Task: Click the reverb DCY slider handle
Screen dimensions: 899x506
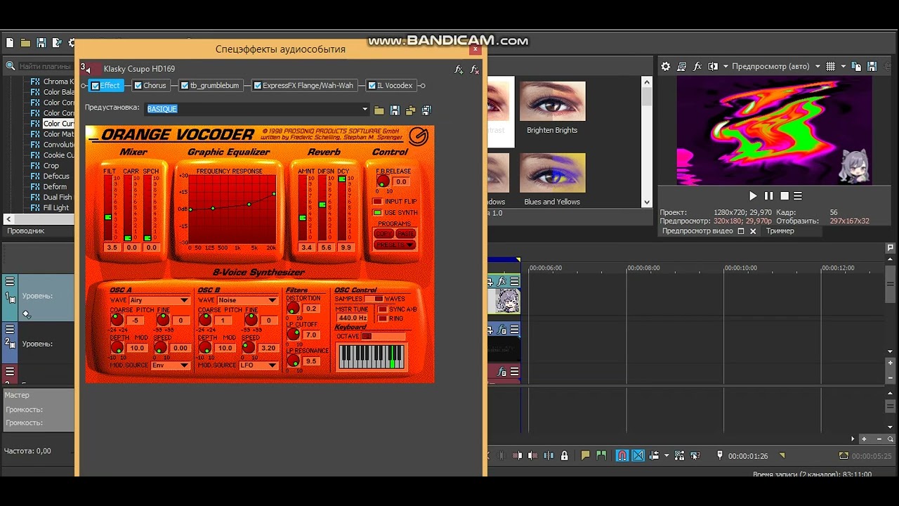Action: [342, 179]
